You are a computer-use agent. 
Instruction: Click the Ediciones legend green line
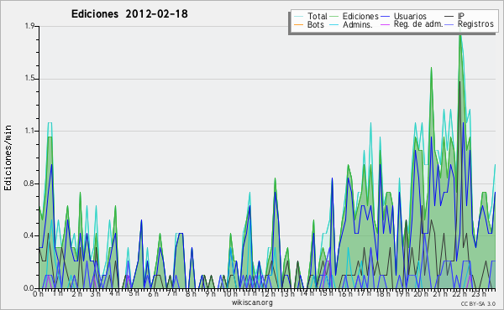[334, 16]
